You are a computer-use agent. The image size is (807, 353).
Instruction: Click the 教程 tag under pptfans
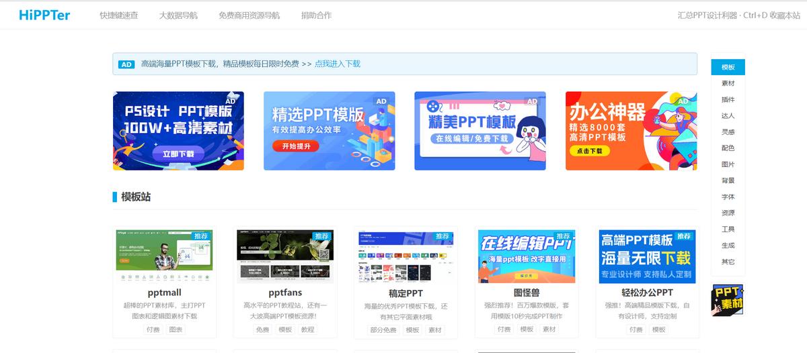pos(307,330)
